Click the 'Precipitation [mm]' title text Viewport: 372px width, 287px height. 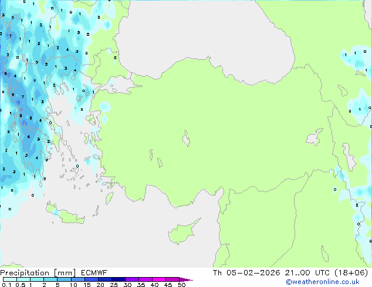coord(38,273)
